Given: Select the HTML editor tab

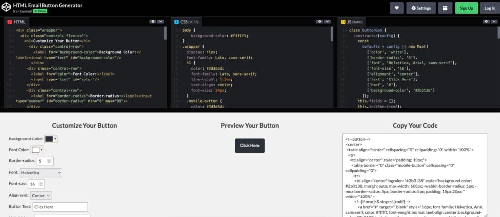Looking at the screenshot, I should pos(17,22).
